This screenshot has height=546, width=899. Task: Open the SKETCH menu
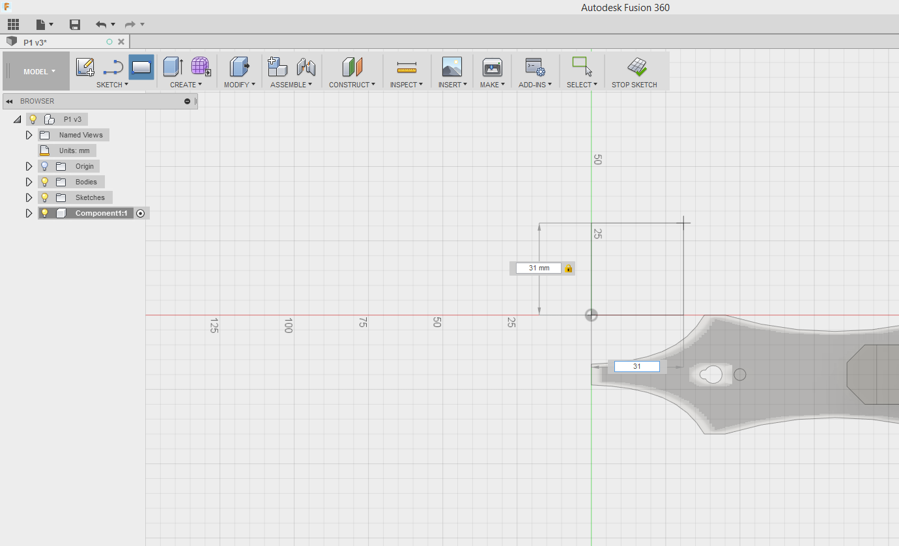coord(112,85)
